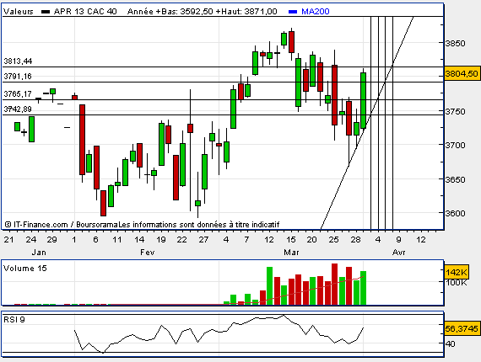Click the blue MA200 legend marker
This screenshot has width=481, height=362.
(x=293, y=12)
